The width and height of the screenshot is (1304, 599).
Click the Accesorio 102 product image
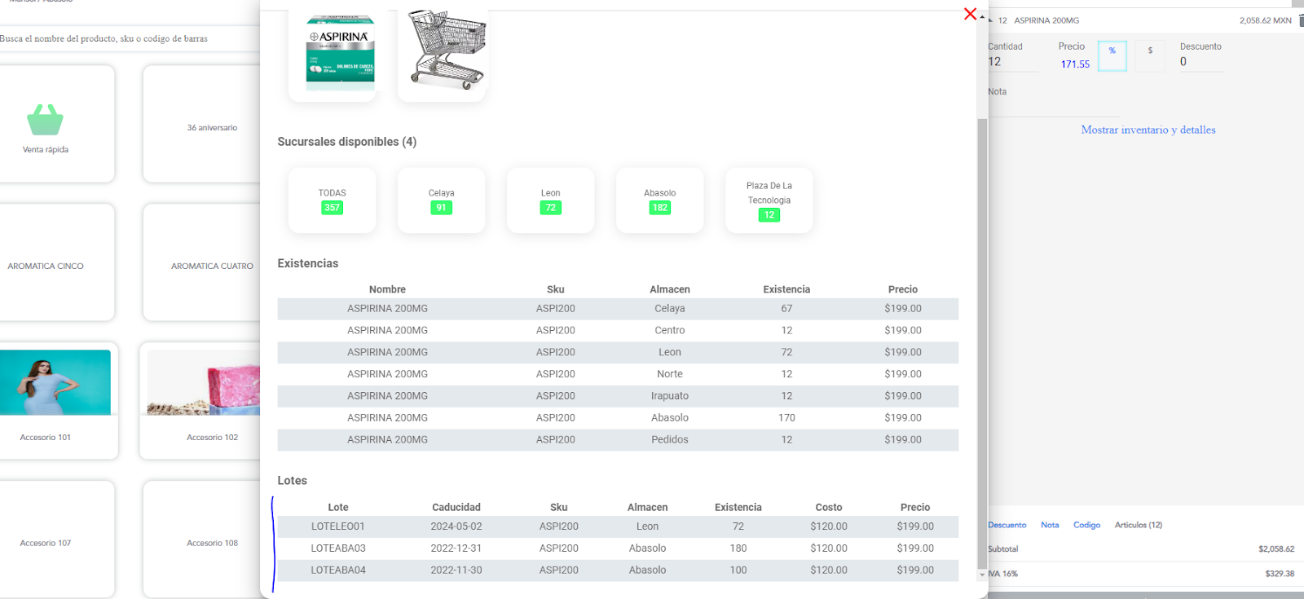tap(204, 382)
